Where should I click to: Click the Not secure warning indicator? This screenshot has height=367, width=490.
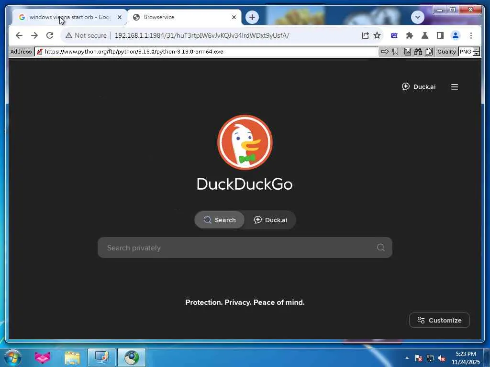86,35
